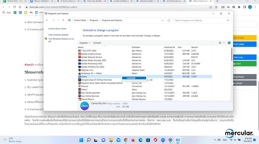The width and height of the screenshot is (259, 144).
Task: Select Adobe Creative Cloud in the list
Action: [x=145, y=54]
